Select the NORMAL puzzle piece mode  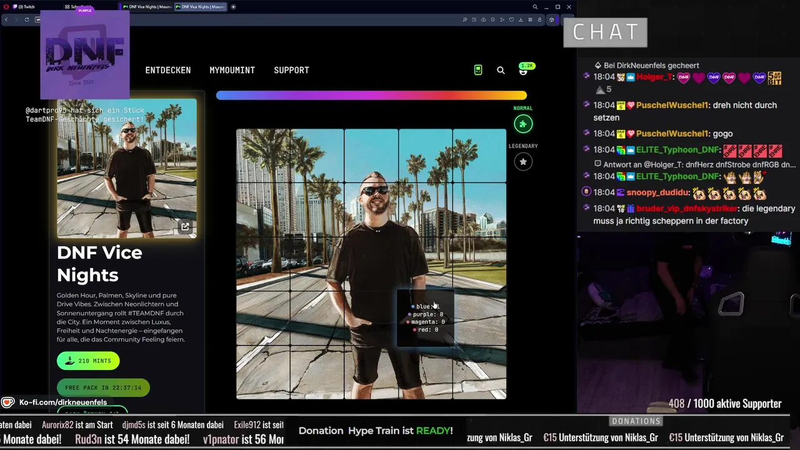point(523,124)
